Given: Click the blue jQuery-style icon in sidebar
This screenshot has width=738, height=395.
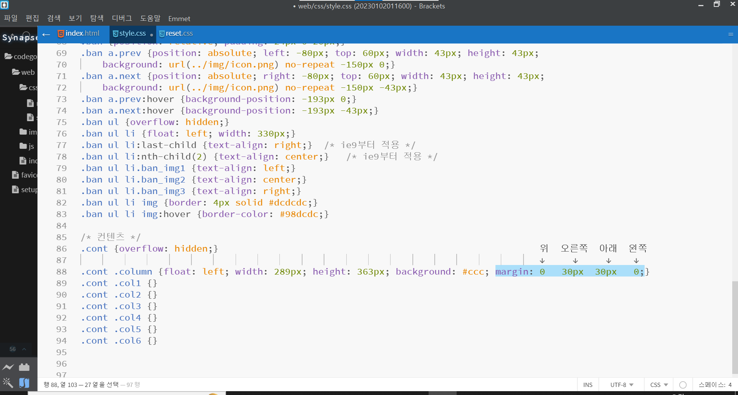Looking at the screenshot, I should click(x=24, y=382).
